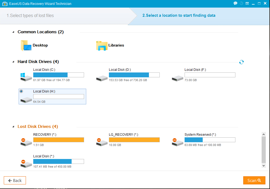Click Local Disk (H:) empty usage bar

point(59,97)
